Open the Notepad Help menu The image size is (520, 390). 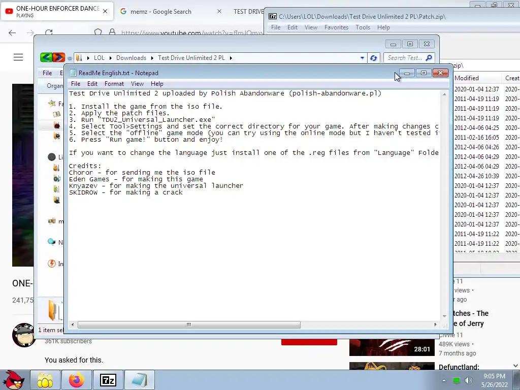tap(157, 84)
